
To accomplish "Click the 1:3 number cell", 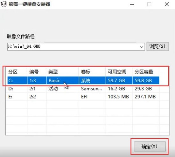I will coord(37,80).
